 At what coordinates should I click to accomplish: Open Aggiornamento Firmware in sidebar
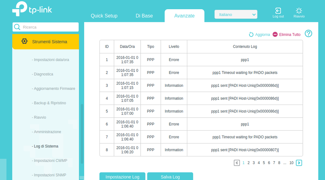click(55, 89)
